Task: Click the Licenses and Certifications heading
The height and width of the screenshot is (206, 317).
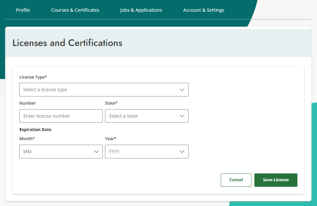Action: click(68, 43)
